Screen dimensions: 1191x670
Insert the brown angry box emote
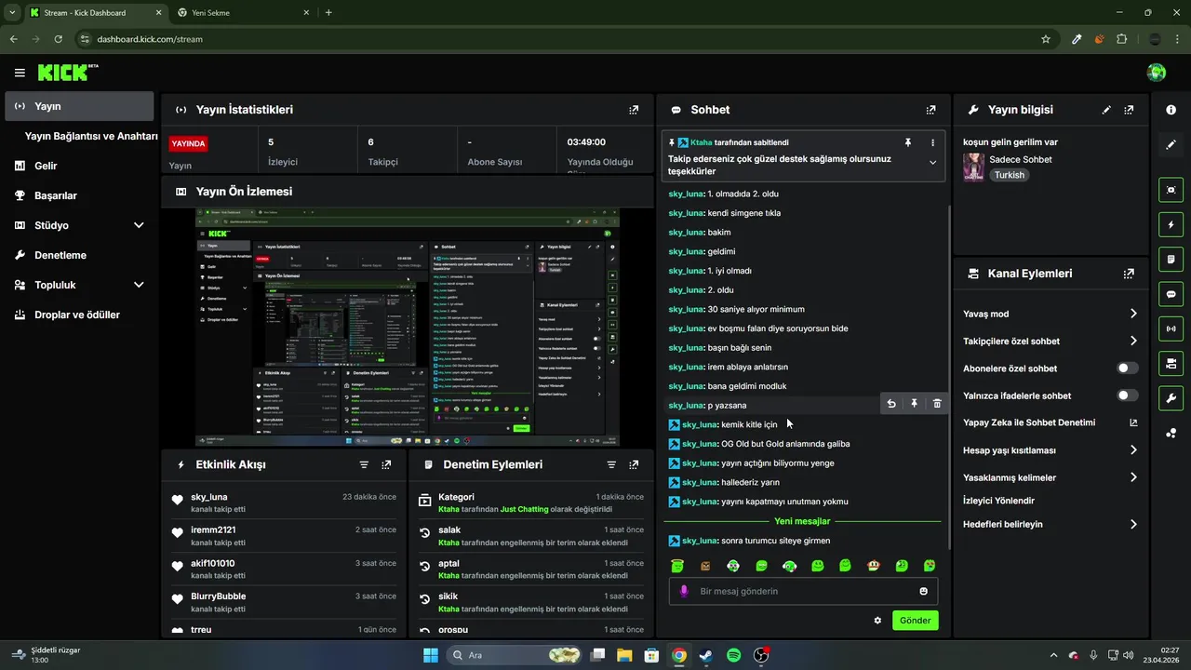click(x=705, y=566)
